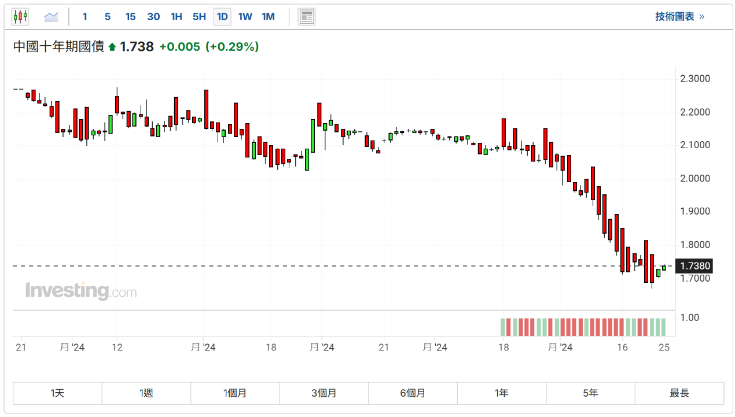Open the 技術圖表 technical chart link
This screenshot has height=417, width=735.
pos(679,17)
